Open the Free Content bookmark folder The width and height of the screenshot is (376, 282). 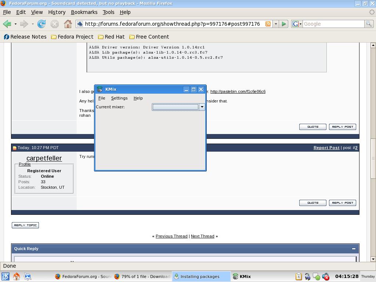coord(149,37)
